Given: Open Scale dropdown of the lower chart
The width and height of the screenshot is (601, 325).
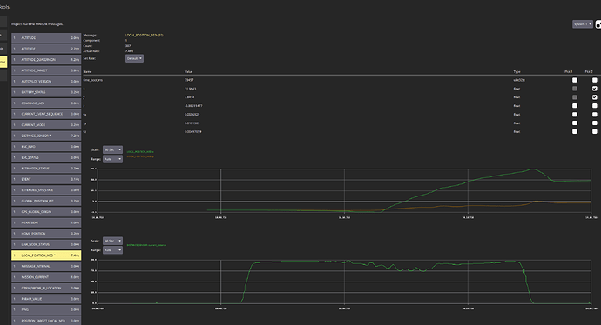Looking at the screenshot, I should pyautogui.click(x=112, y=241).
